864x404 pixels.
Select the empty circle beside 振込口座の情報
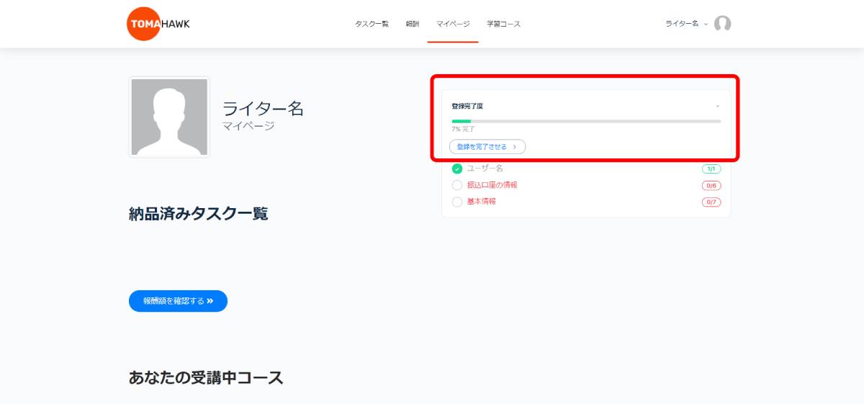pos(456,185)
